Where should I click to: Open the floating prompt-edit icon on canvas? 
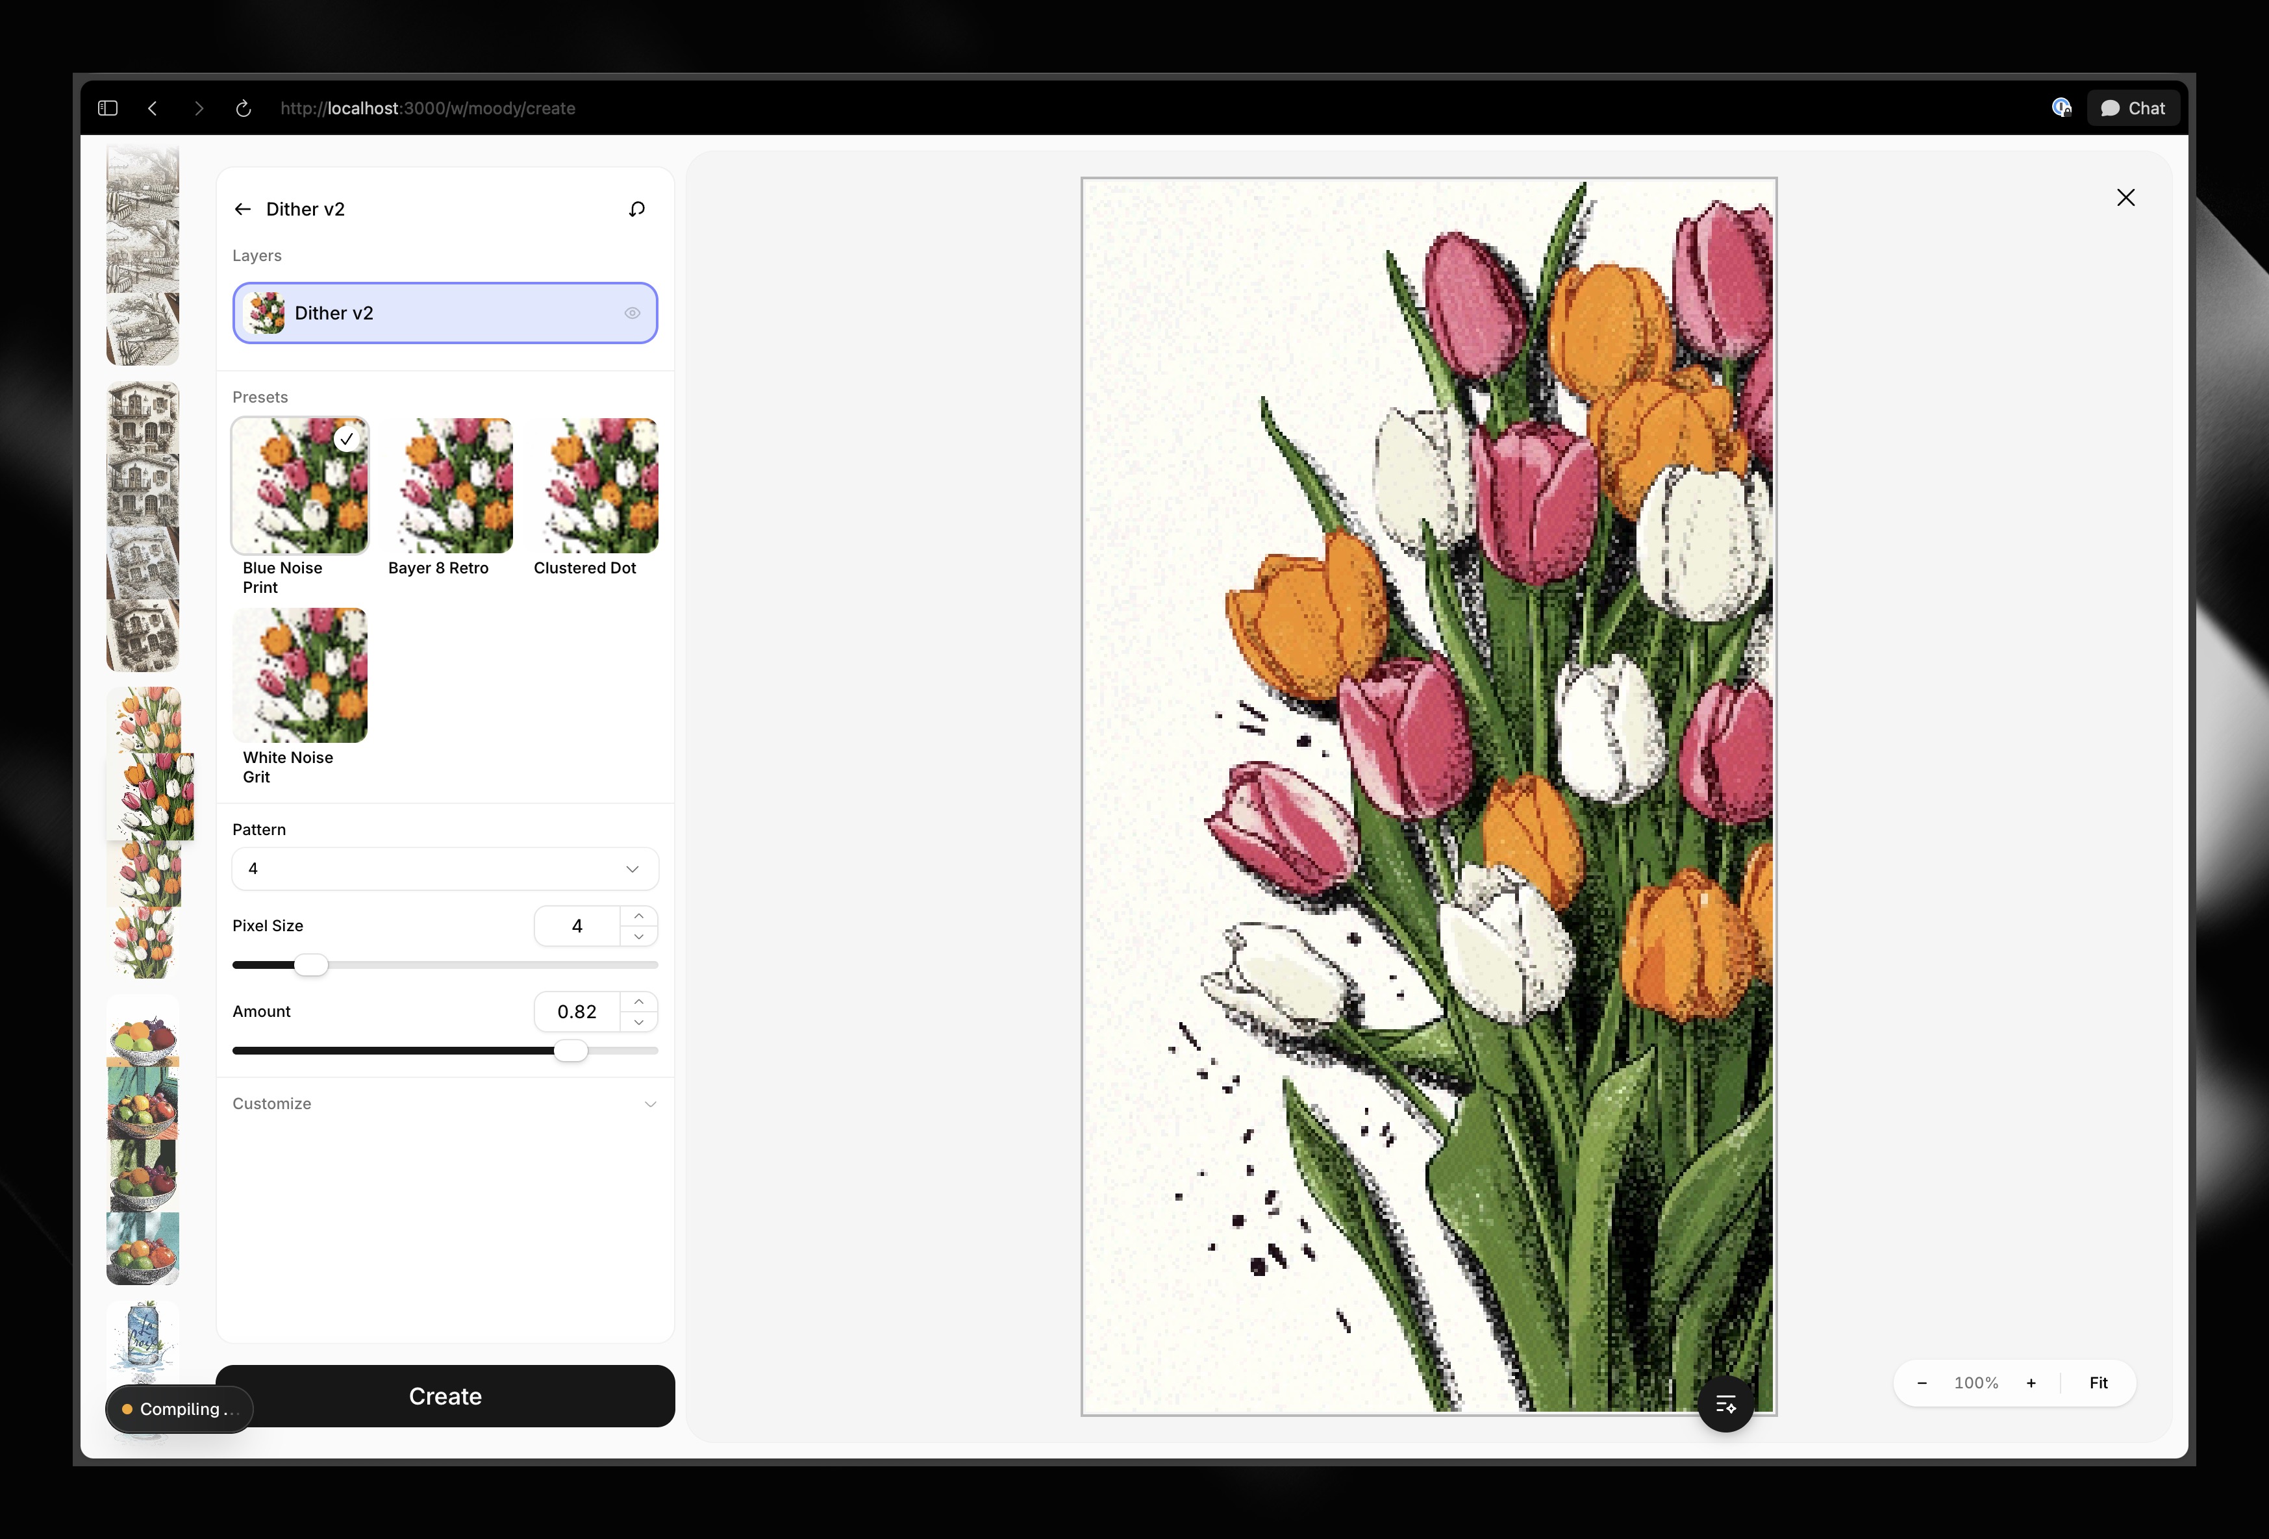[x=1725, y=1404]
